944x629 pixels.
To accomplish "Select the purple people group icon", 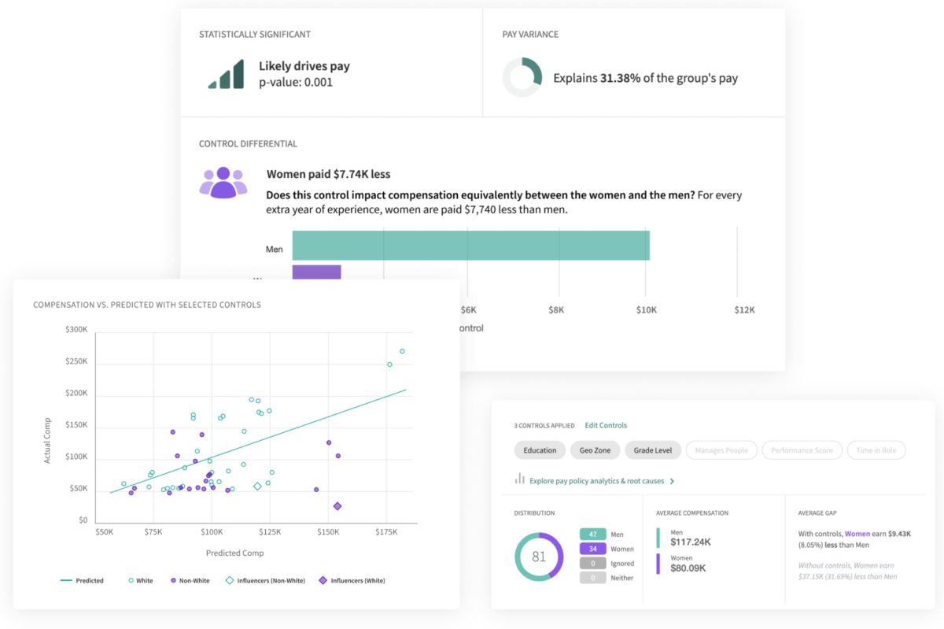I will [x=223, y=183].
